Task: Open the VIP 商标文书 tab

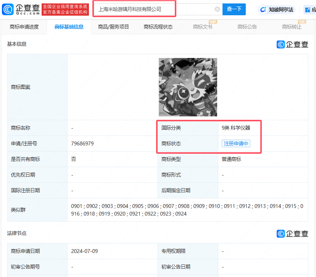Action: [x=203, y=27]
